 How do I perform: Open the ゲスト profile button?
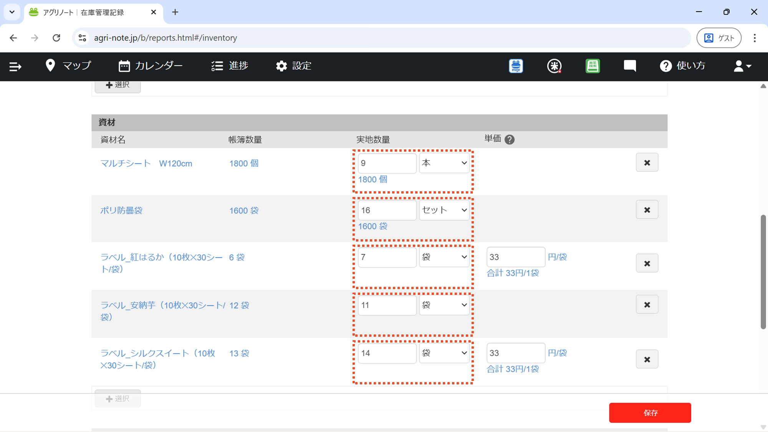click(x=719, y=38)
